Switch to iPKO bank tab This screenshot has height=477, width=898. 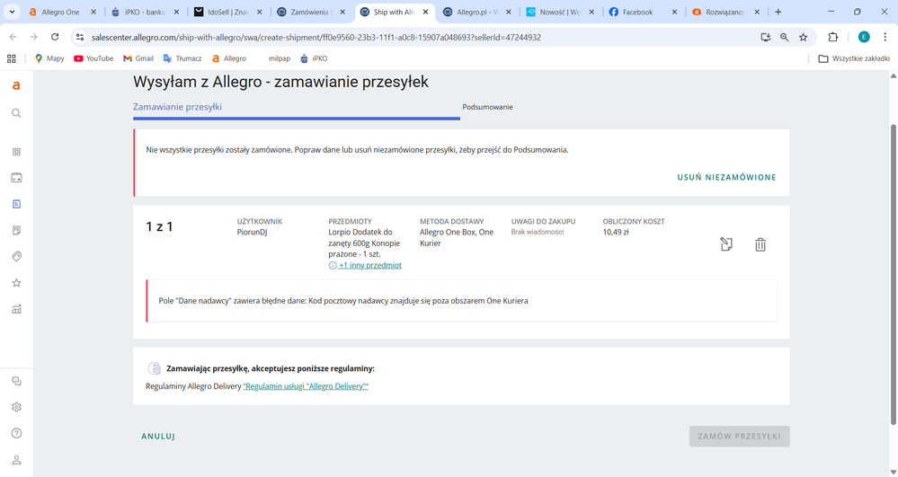[145, 12]
